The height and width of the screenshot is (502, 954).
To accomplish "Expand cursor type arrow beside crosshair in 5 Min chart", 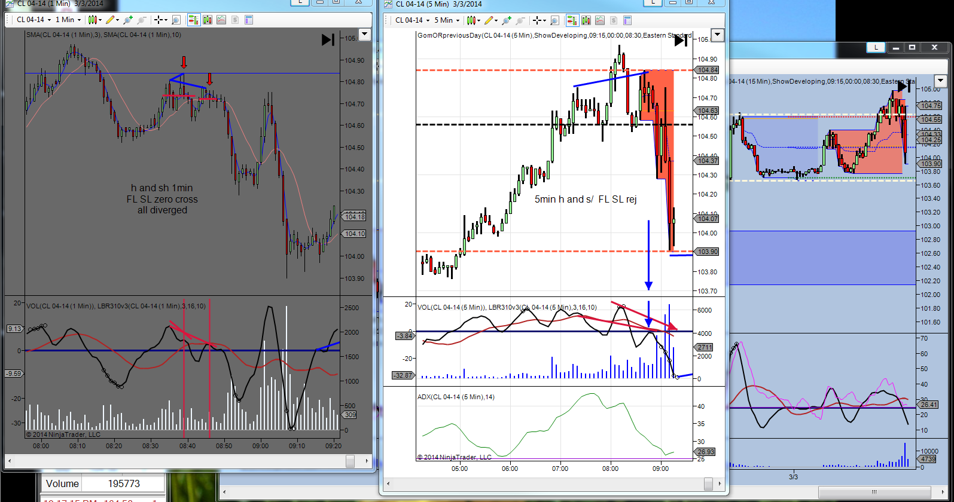I will click(x=545, y=20).
